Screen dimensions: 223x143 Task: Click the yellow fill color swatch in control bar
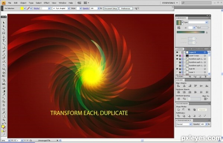pos(22,9)
